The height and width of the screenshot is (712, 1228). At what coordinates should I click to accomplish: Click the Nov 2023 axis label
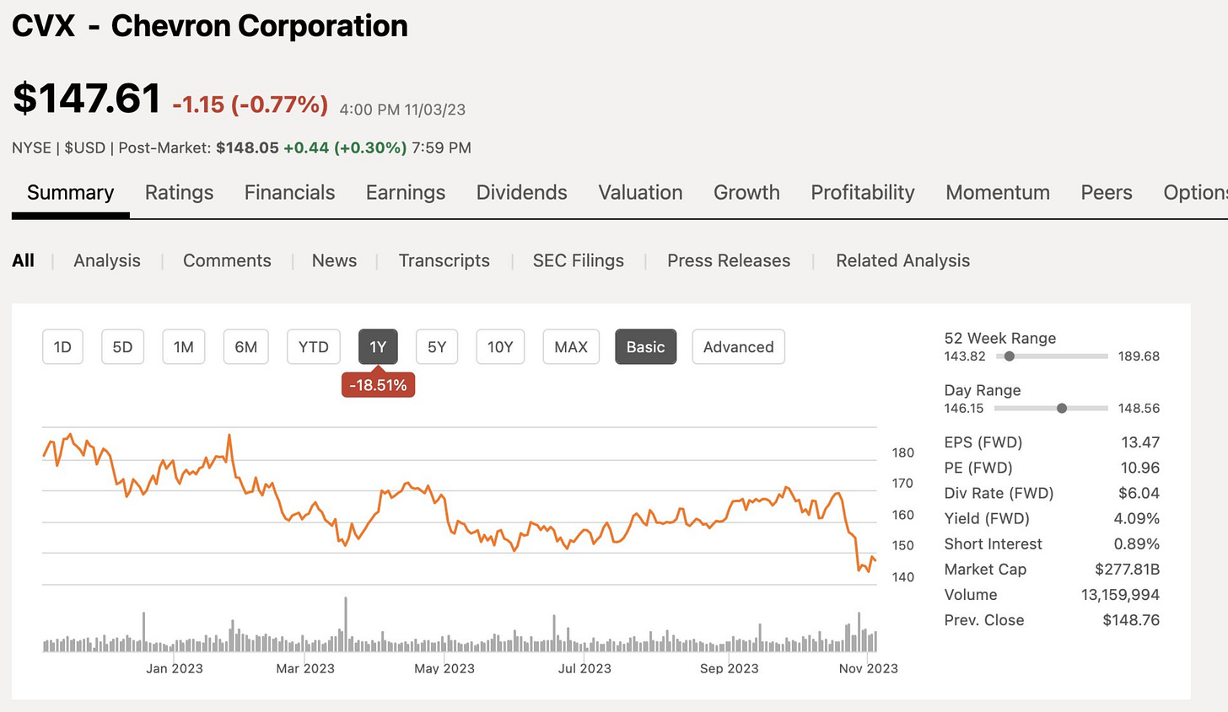tap(868, 668)
